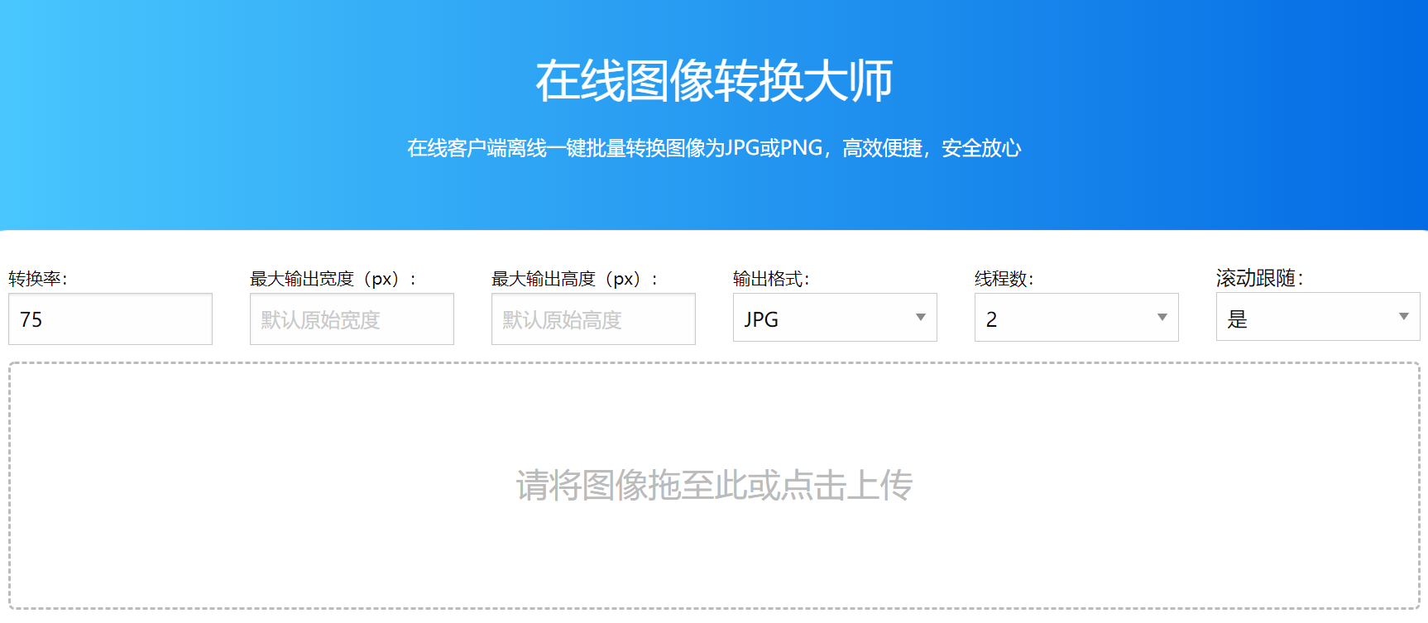Click the dropdown arrow in 线程数 box
The image size is (1428, 623).
pyautogui.click(x=1162, y=318)
